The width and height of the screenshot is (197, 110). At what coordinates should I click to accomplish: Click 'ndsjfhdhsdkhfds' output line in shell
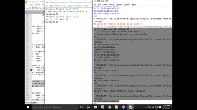pos(104,47)
